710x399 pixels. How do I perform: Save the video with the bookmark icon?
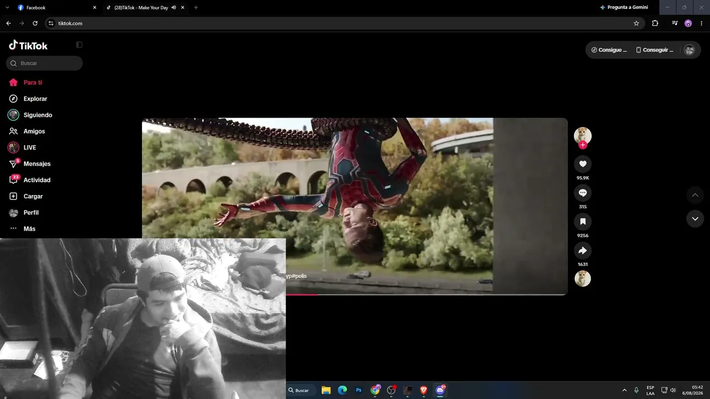click(x=582, y=222)
